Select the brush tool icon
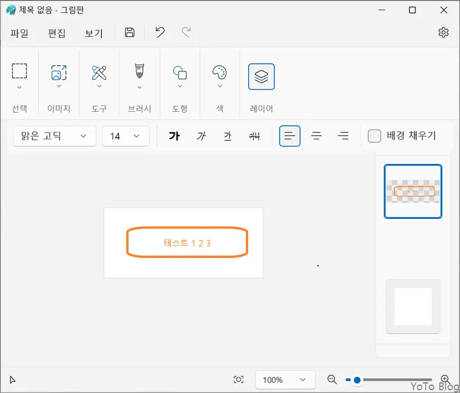Image resolution: width=460 pixels, height=393 pixels. coord(139,71)
